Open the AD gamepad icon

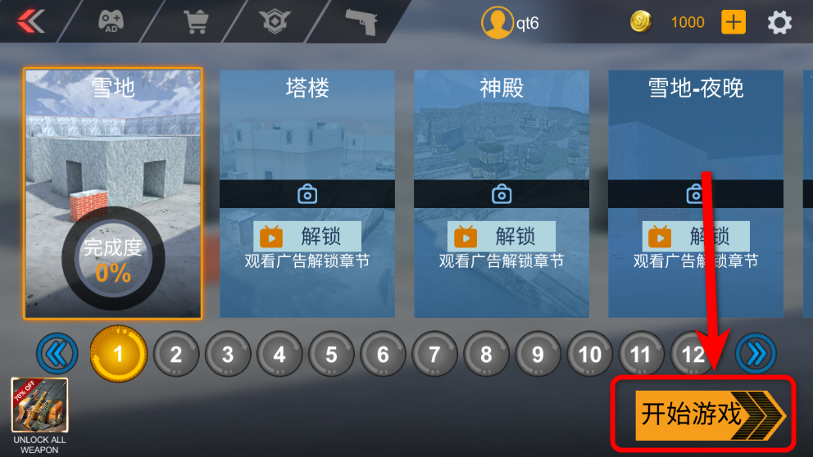tap(111, 22)
